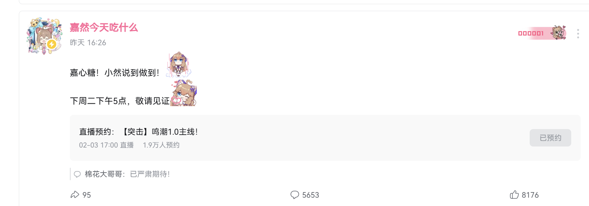The height and width of the screenshot is (206, 589).
Task: Click the 昨天 16:26 timestamp
Action: coord(88,42)
